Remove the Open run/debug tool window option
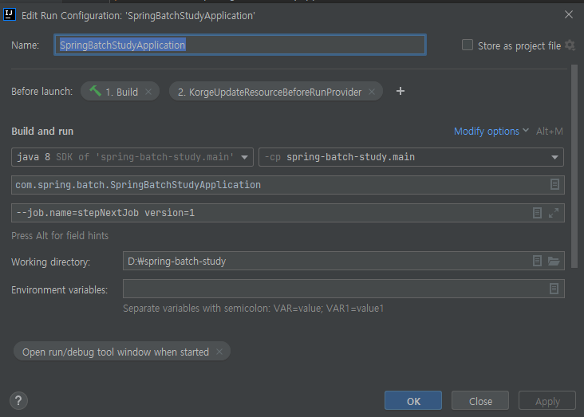 219,352
